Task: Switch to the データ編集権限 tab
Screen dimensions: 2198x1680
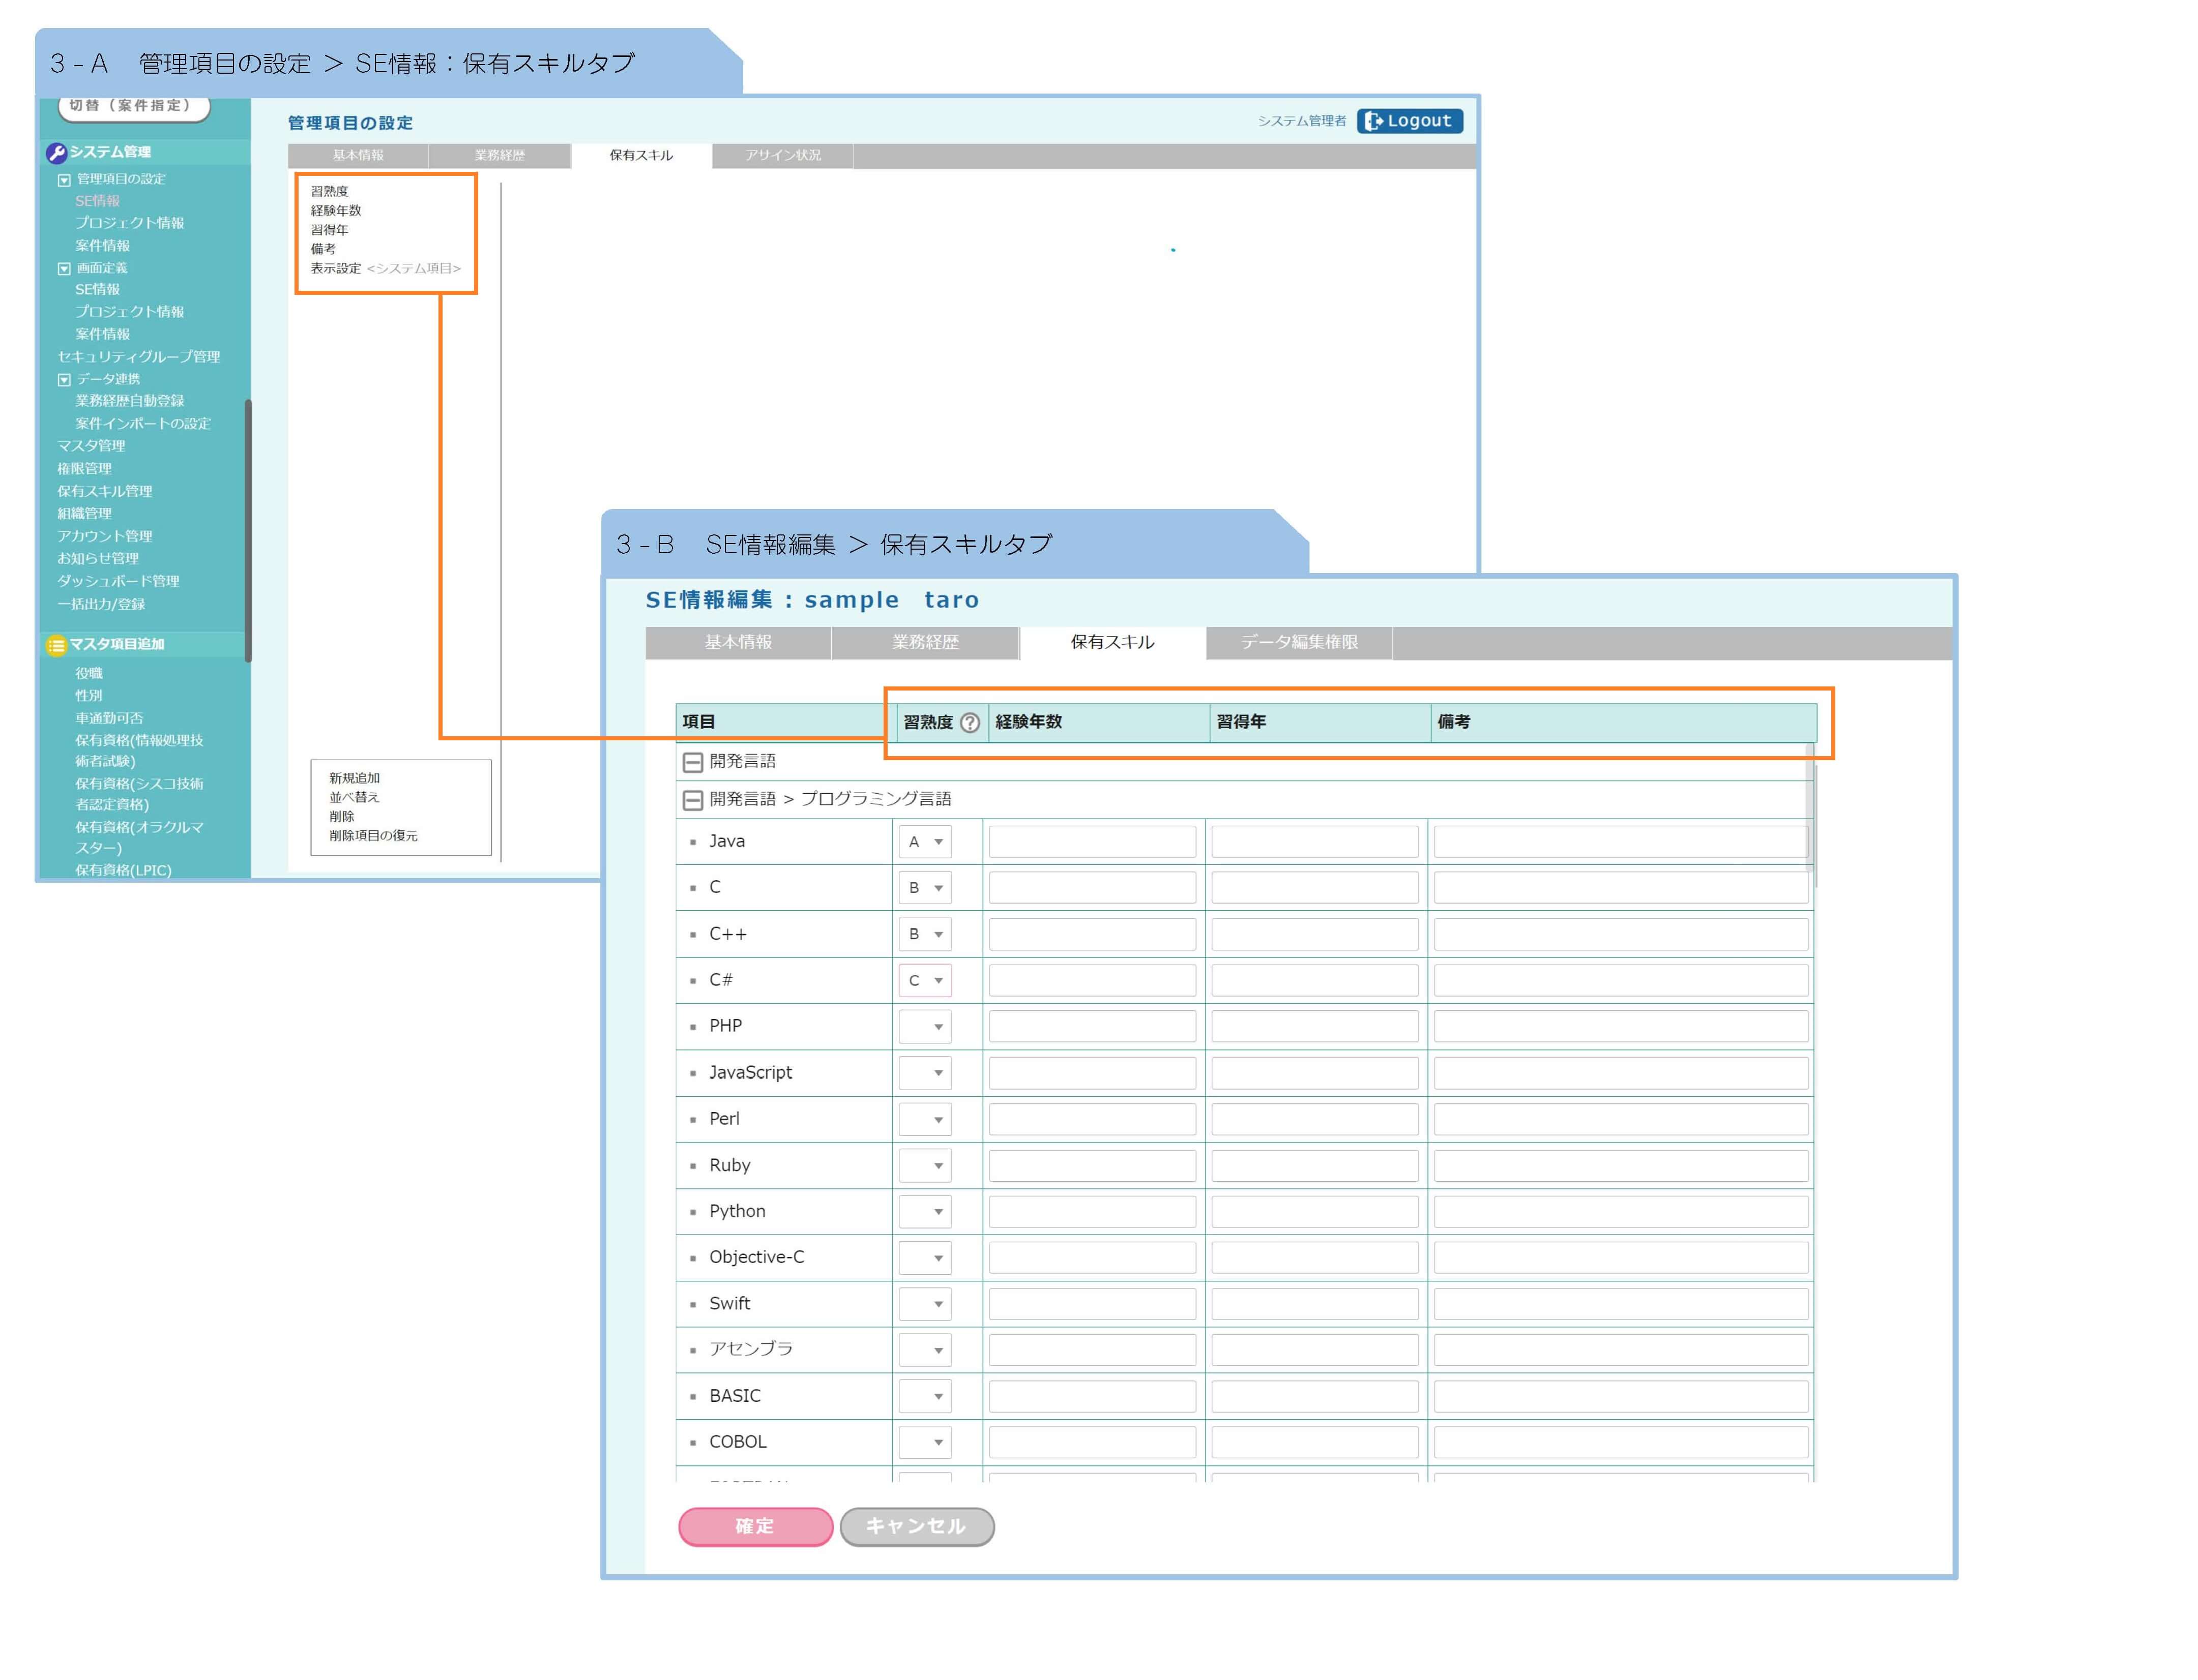Action: click(1299, 642)
